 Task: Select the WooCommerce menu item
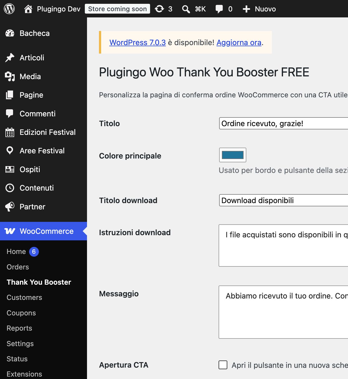click(x=43, y=231)
